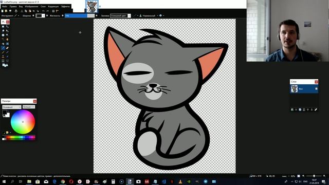
Task: Open the palette management dropdown arrow
Action: 10,133
